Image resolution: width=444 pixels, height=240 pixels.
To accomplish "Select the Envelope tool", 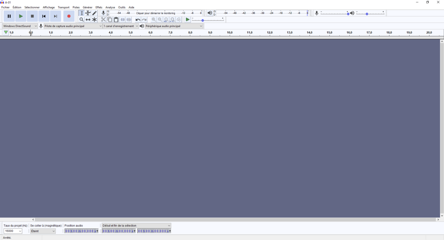I will [88, 13].
